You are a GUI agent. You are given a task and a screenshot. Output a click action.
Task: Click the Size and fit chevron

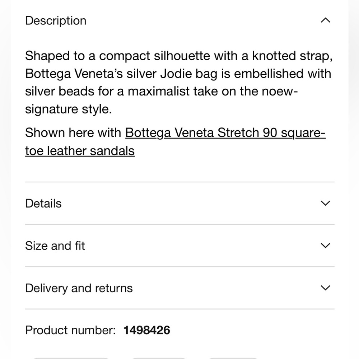(x=325, y=246)
